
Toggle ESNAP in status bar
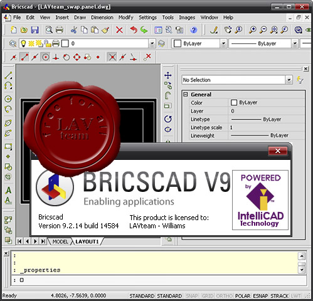click(260, 296)
